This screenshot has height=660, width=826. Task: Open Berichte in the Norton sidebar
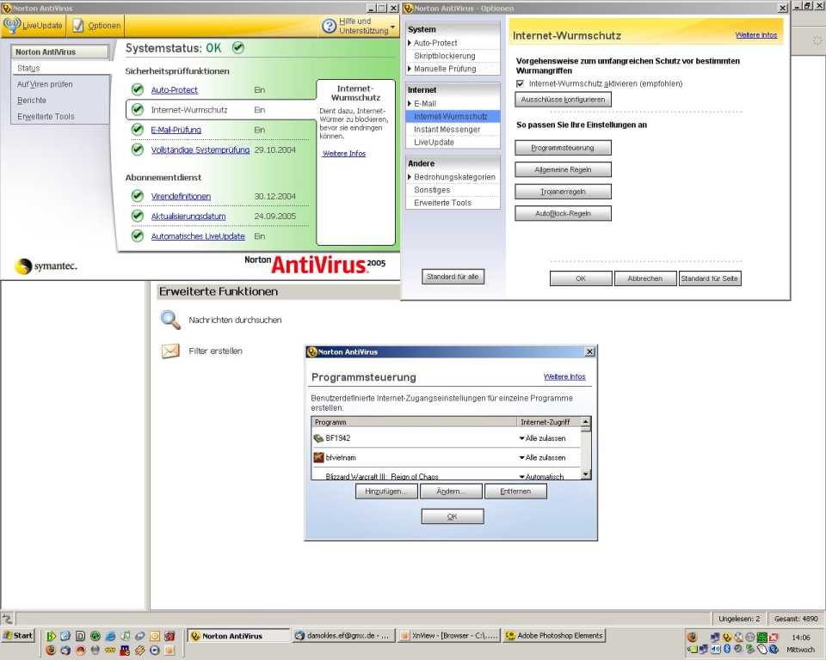click(32, 100)
